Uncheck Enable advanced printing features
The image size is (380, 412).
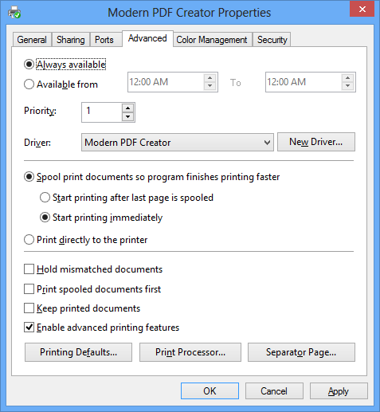pos(29,328)
